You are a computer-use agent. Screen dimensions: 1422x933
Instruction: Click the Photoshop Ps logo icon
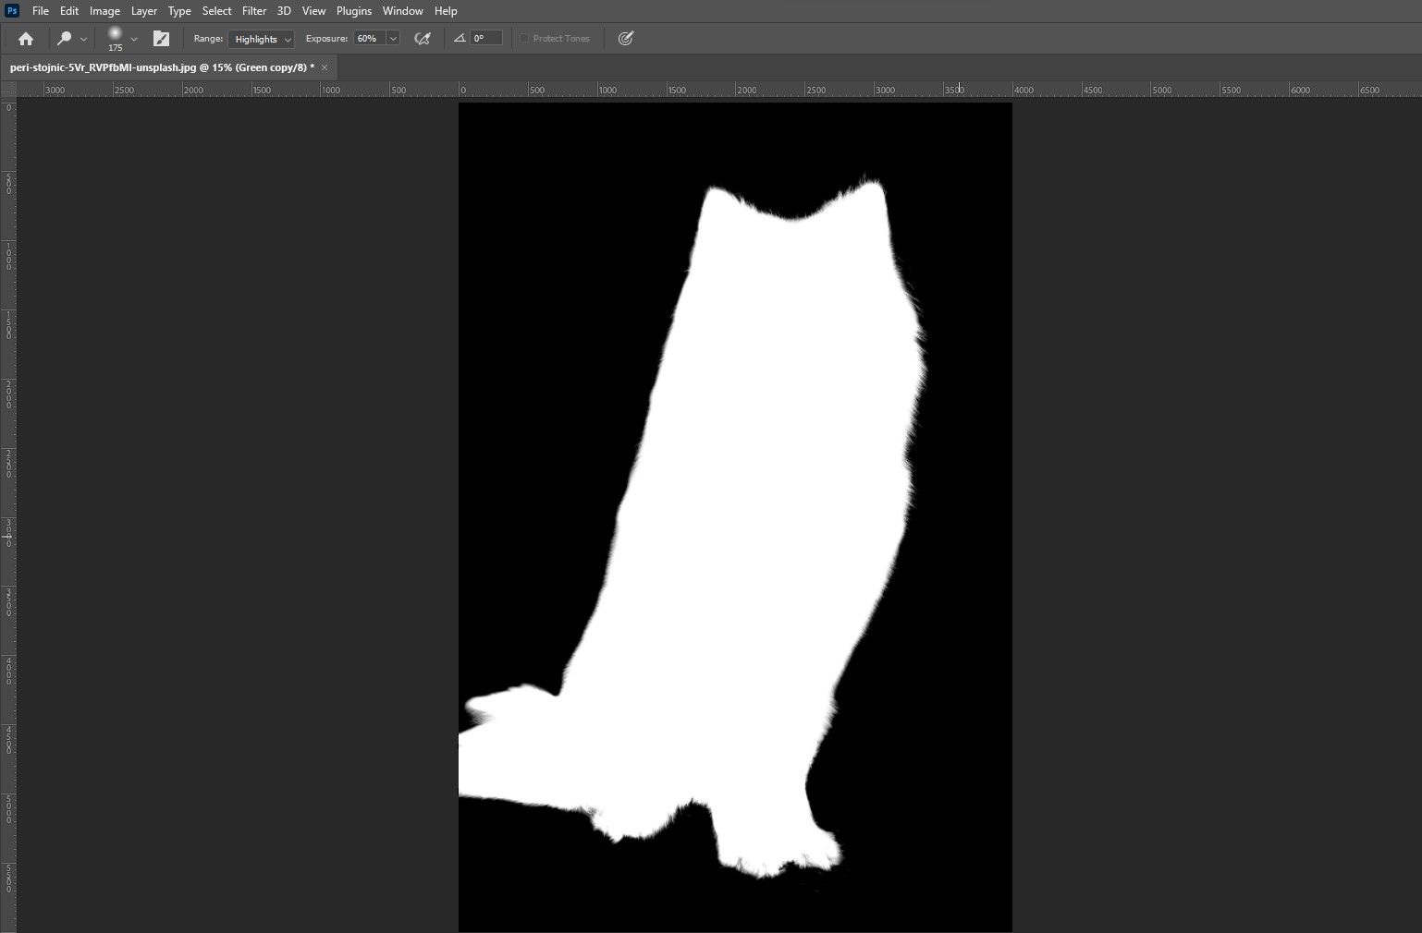coord(12,11)
